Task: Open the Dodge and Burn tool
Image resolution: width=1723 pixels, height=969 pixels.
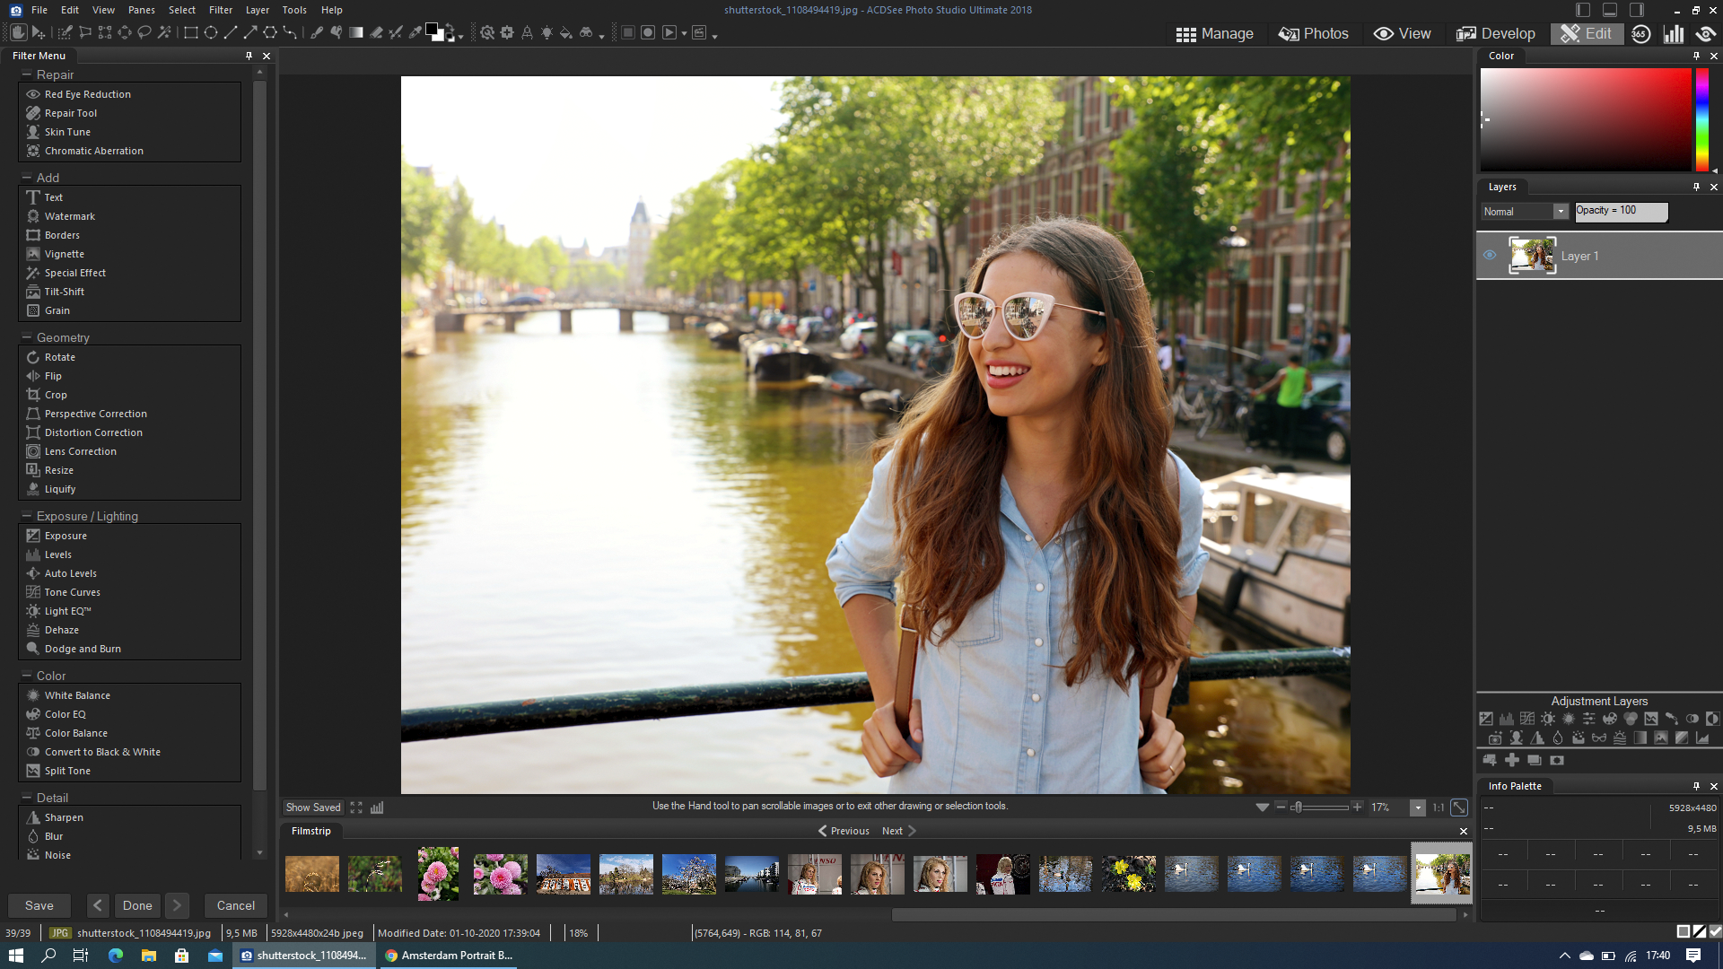Action: (x=83, y=649)
